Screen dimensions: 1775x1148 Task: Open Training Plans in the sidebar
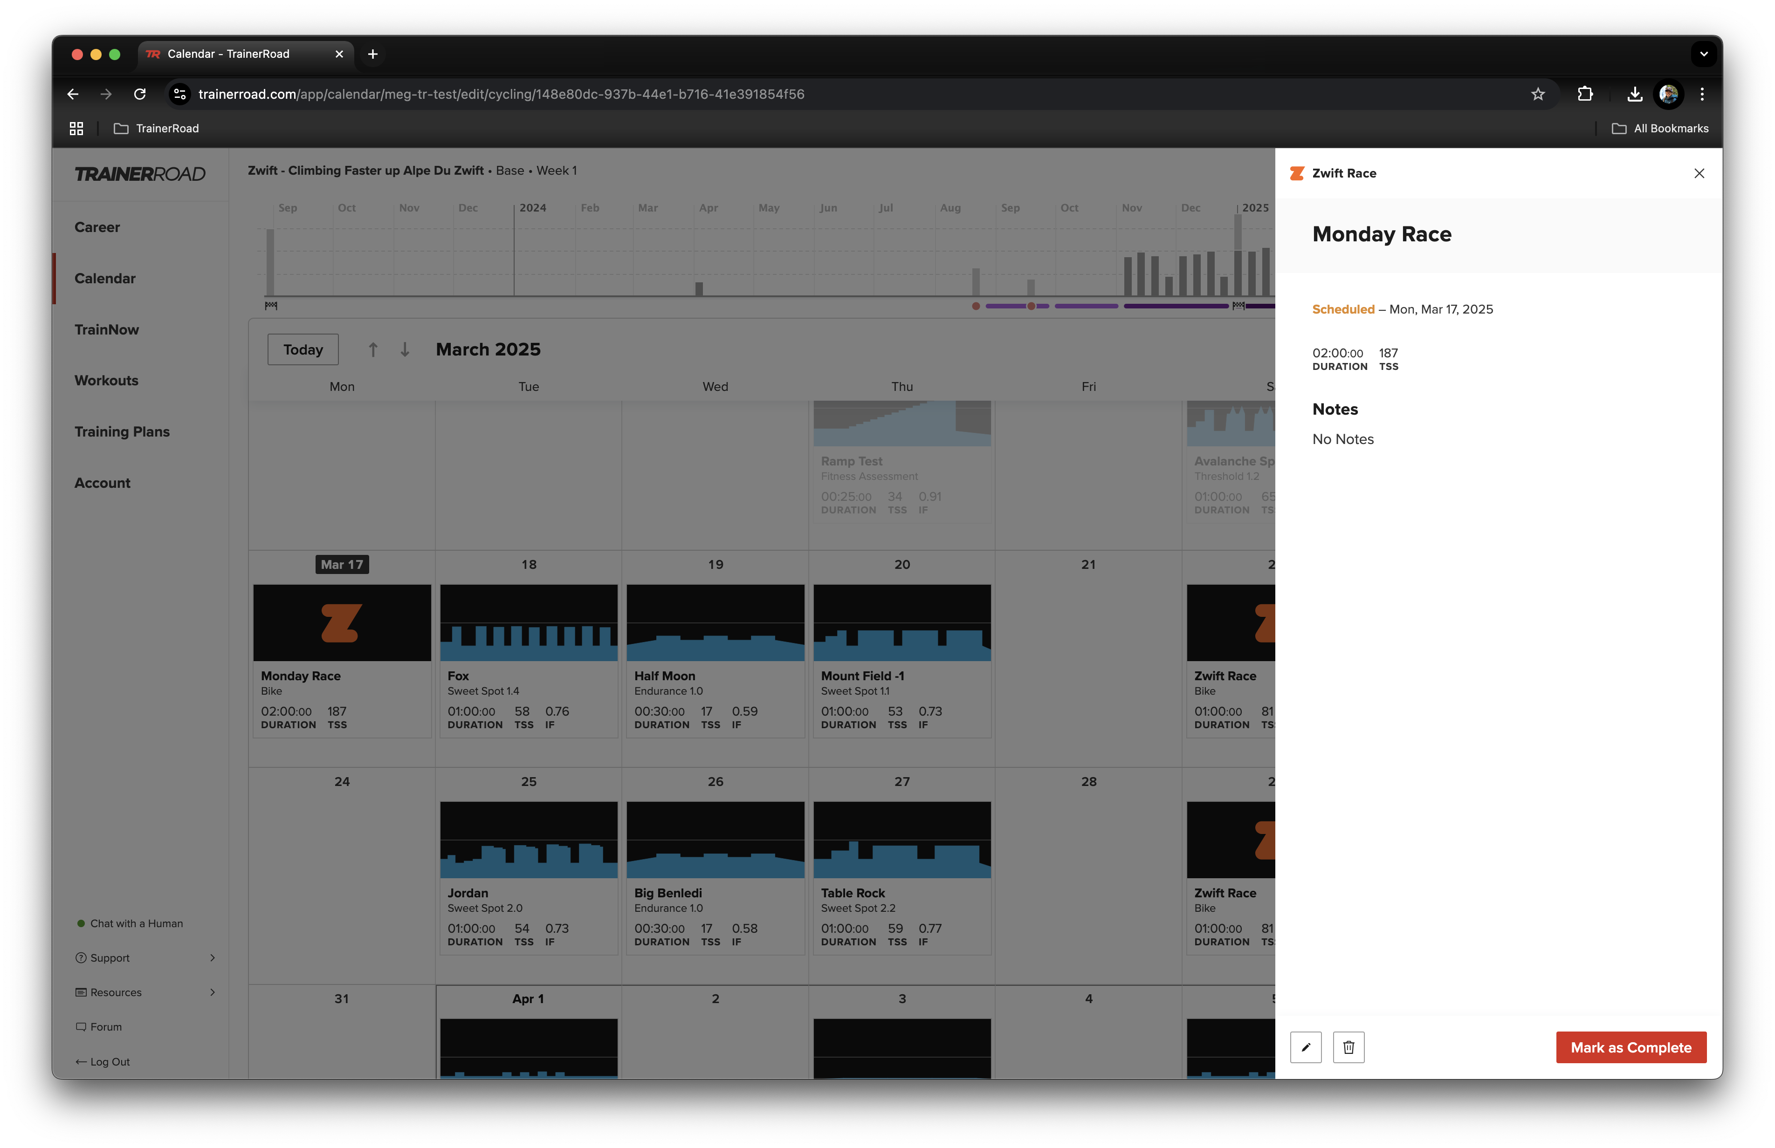122,431
